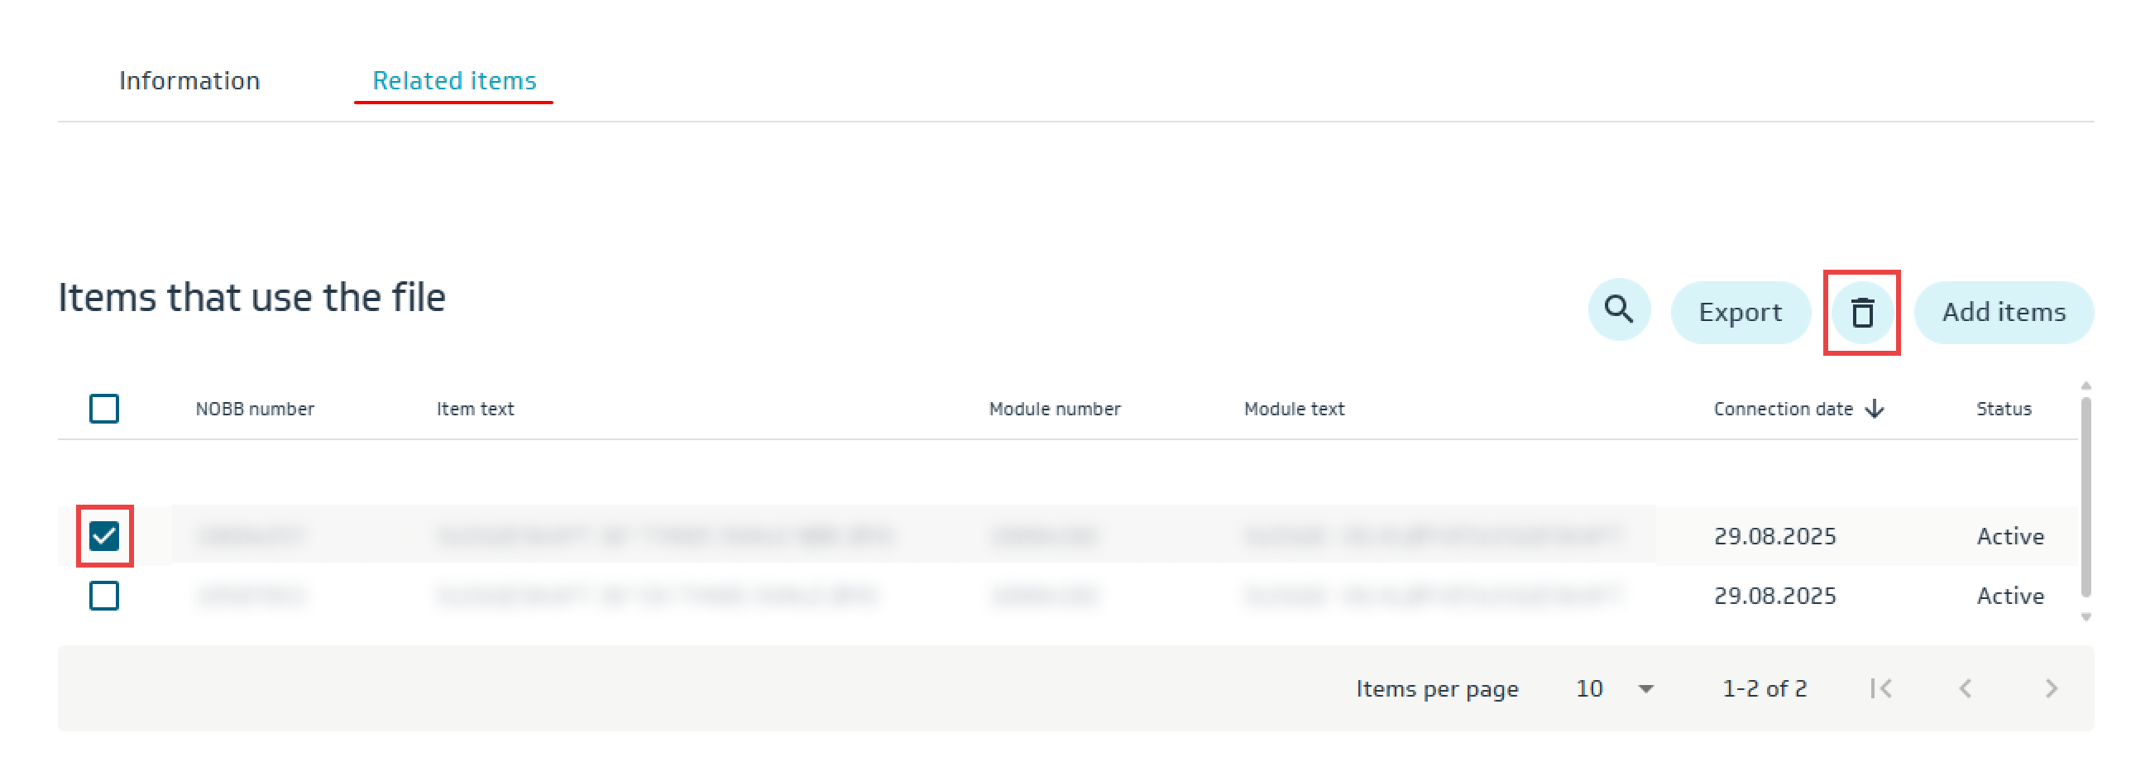
Task: Select the Related items tab
Action: tap(454, 80)
